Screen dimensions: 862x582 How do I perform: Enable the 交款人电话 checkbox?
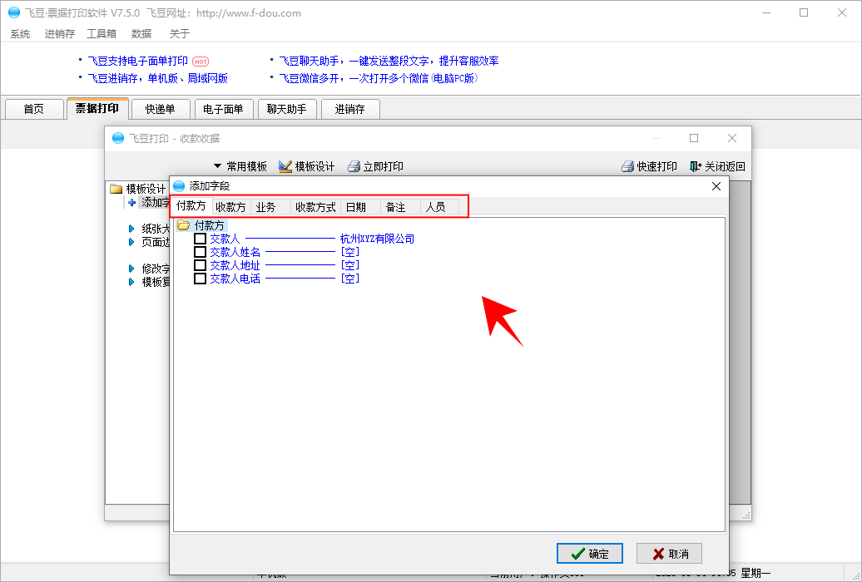pyautogui.click(x=200, y=279)
